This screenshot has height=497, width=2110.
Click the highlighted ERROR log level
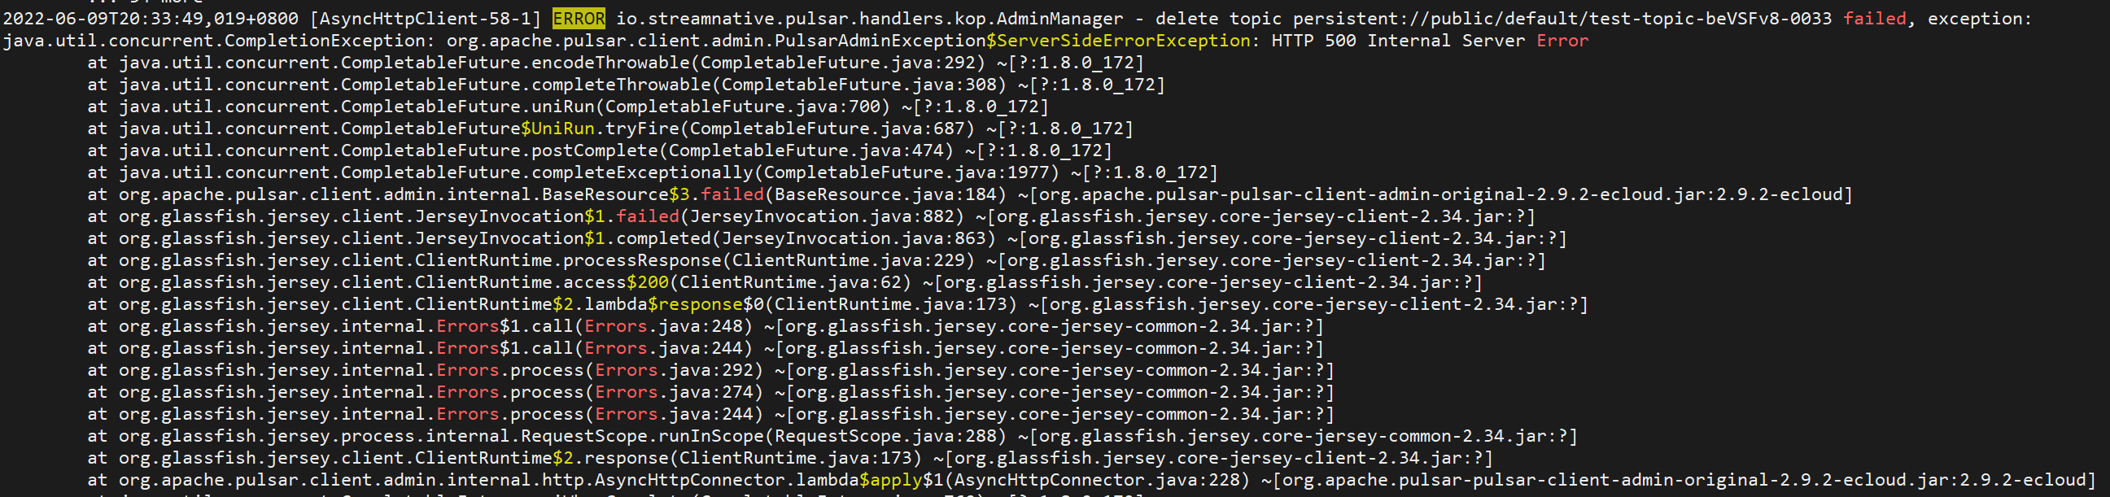[x=579, y=18]
